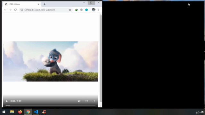Click the address bar URL
Viewport: 205px width, 115px height.
[39, 10]
